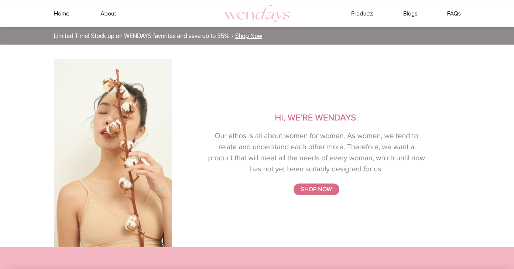514x269 pixels.
Task: Select the "HI, WE'RE WENDAYS." heading
Action: pos(316,118)
